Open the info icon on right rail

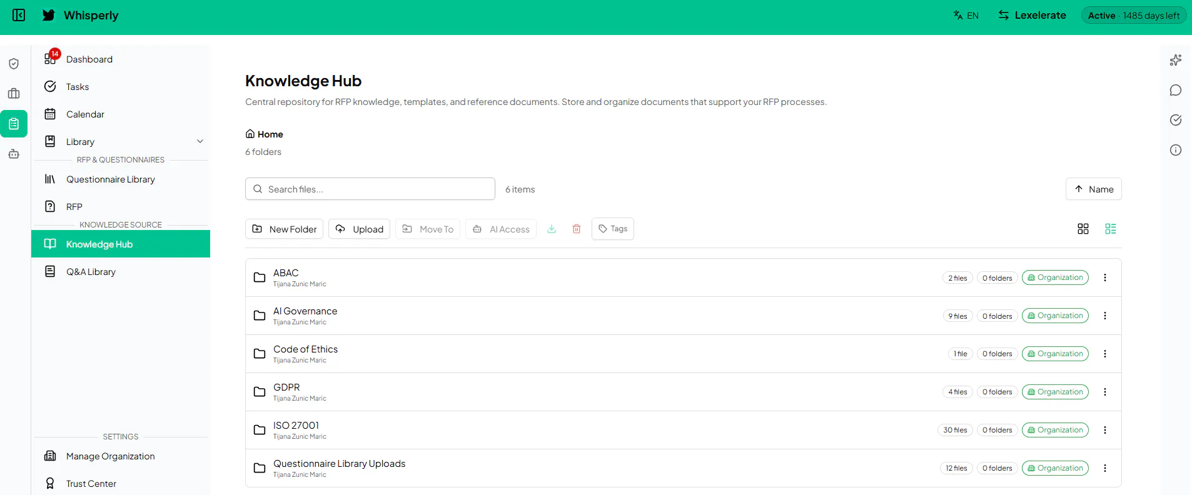pyautogui.click(x=1176, y=150)
